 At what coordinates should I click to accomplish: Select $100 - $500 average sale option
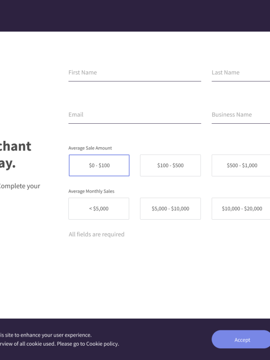[170, 166]
